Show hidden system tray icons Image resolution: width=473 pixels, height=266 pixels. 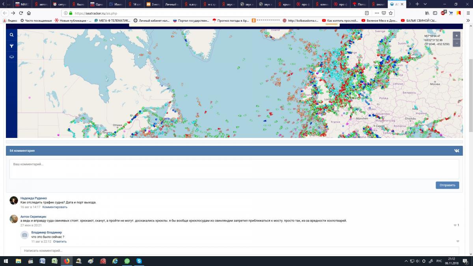406,261
